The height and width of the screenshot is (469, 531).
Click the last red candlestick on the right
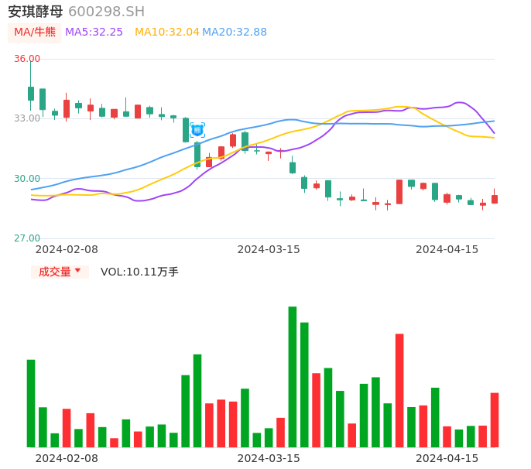495,199
